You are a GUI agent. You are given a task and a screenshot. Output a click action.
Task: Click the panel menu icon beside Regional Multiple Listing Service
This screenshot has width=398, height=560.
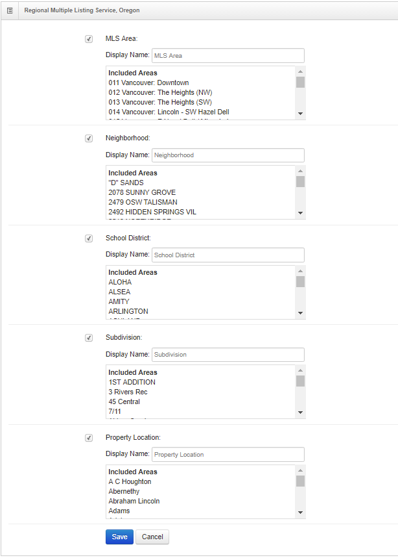10,10
